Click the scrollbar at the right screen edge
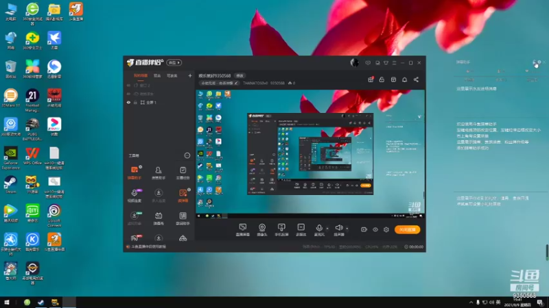 tap(547, 252)
